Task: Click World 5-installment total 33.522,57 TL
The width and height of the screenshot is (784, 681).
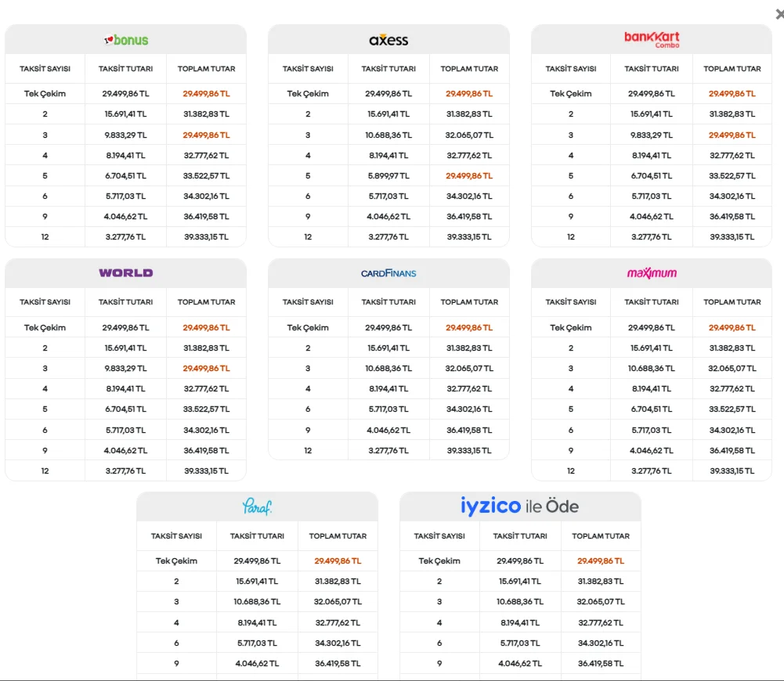Action: [206, 409]
